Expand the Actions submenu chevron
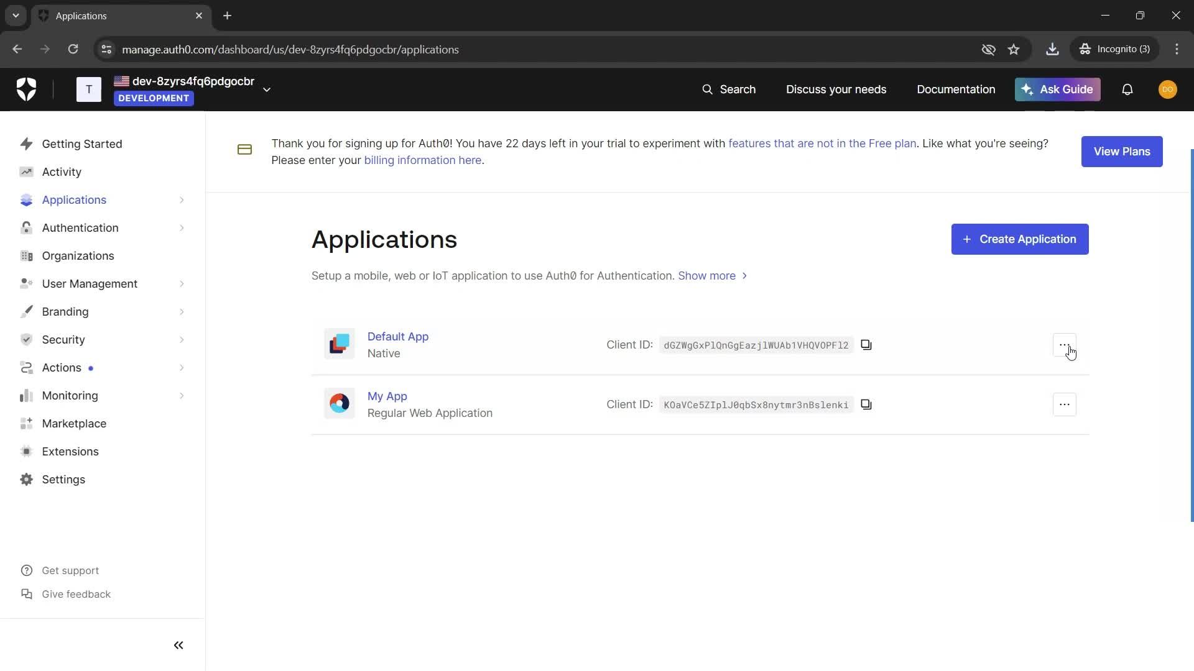1194x671 pixels. [182, 368]
